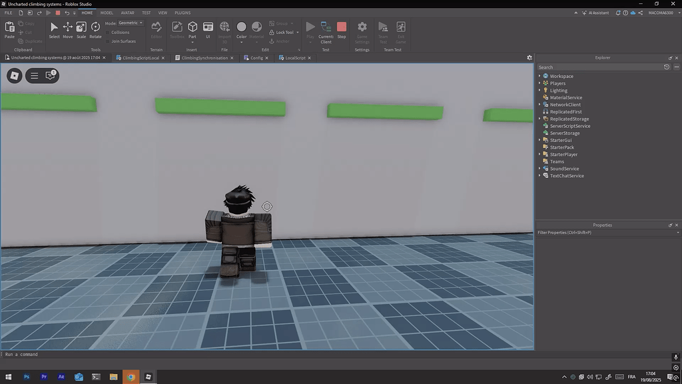Open Explorer more options menu
This screenshot has height=384, width=682.
tap(677, 67)
